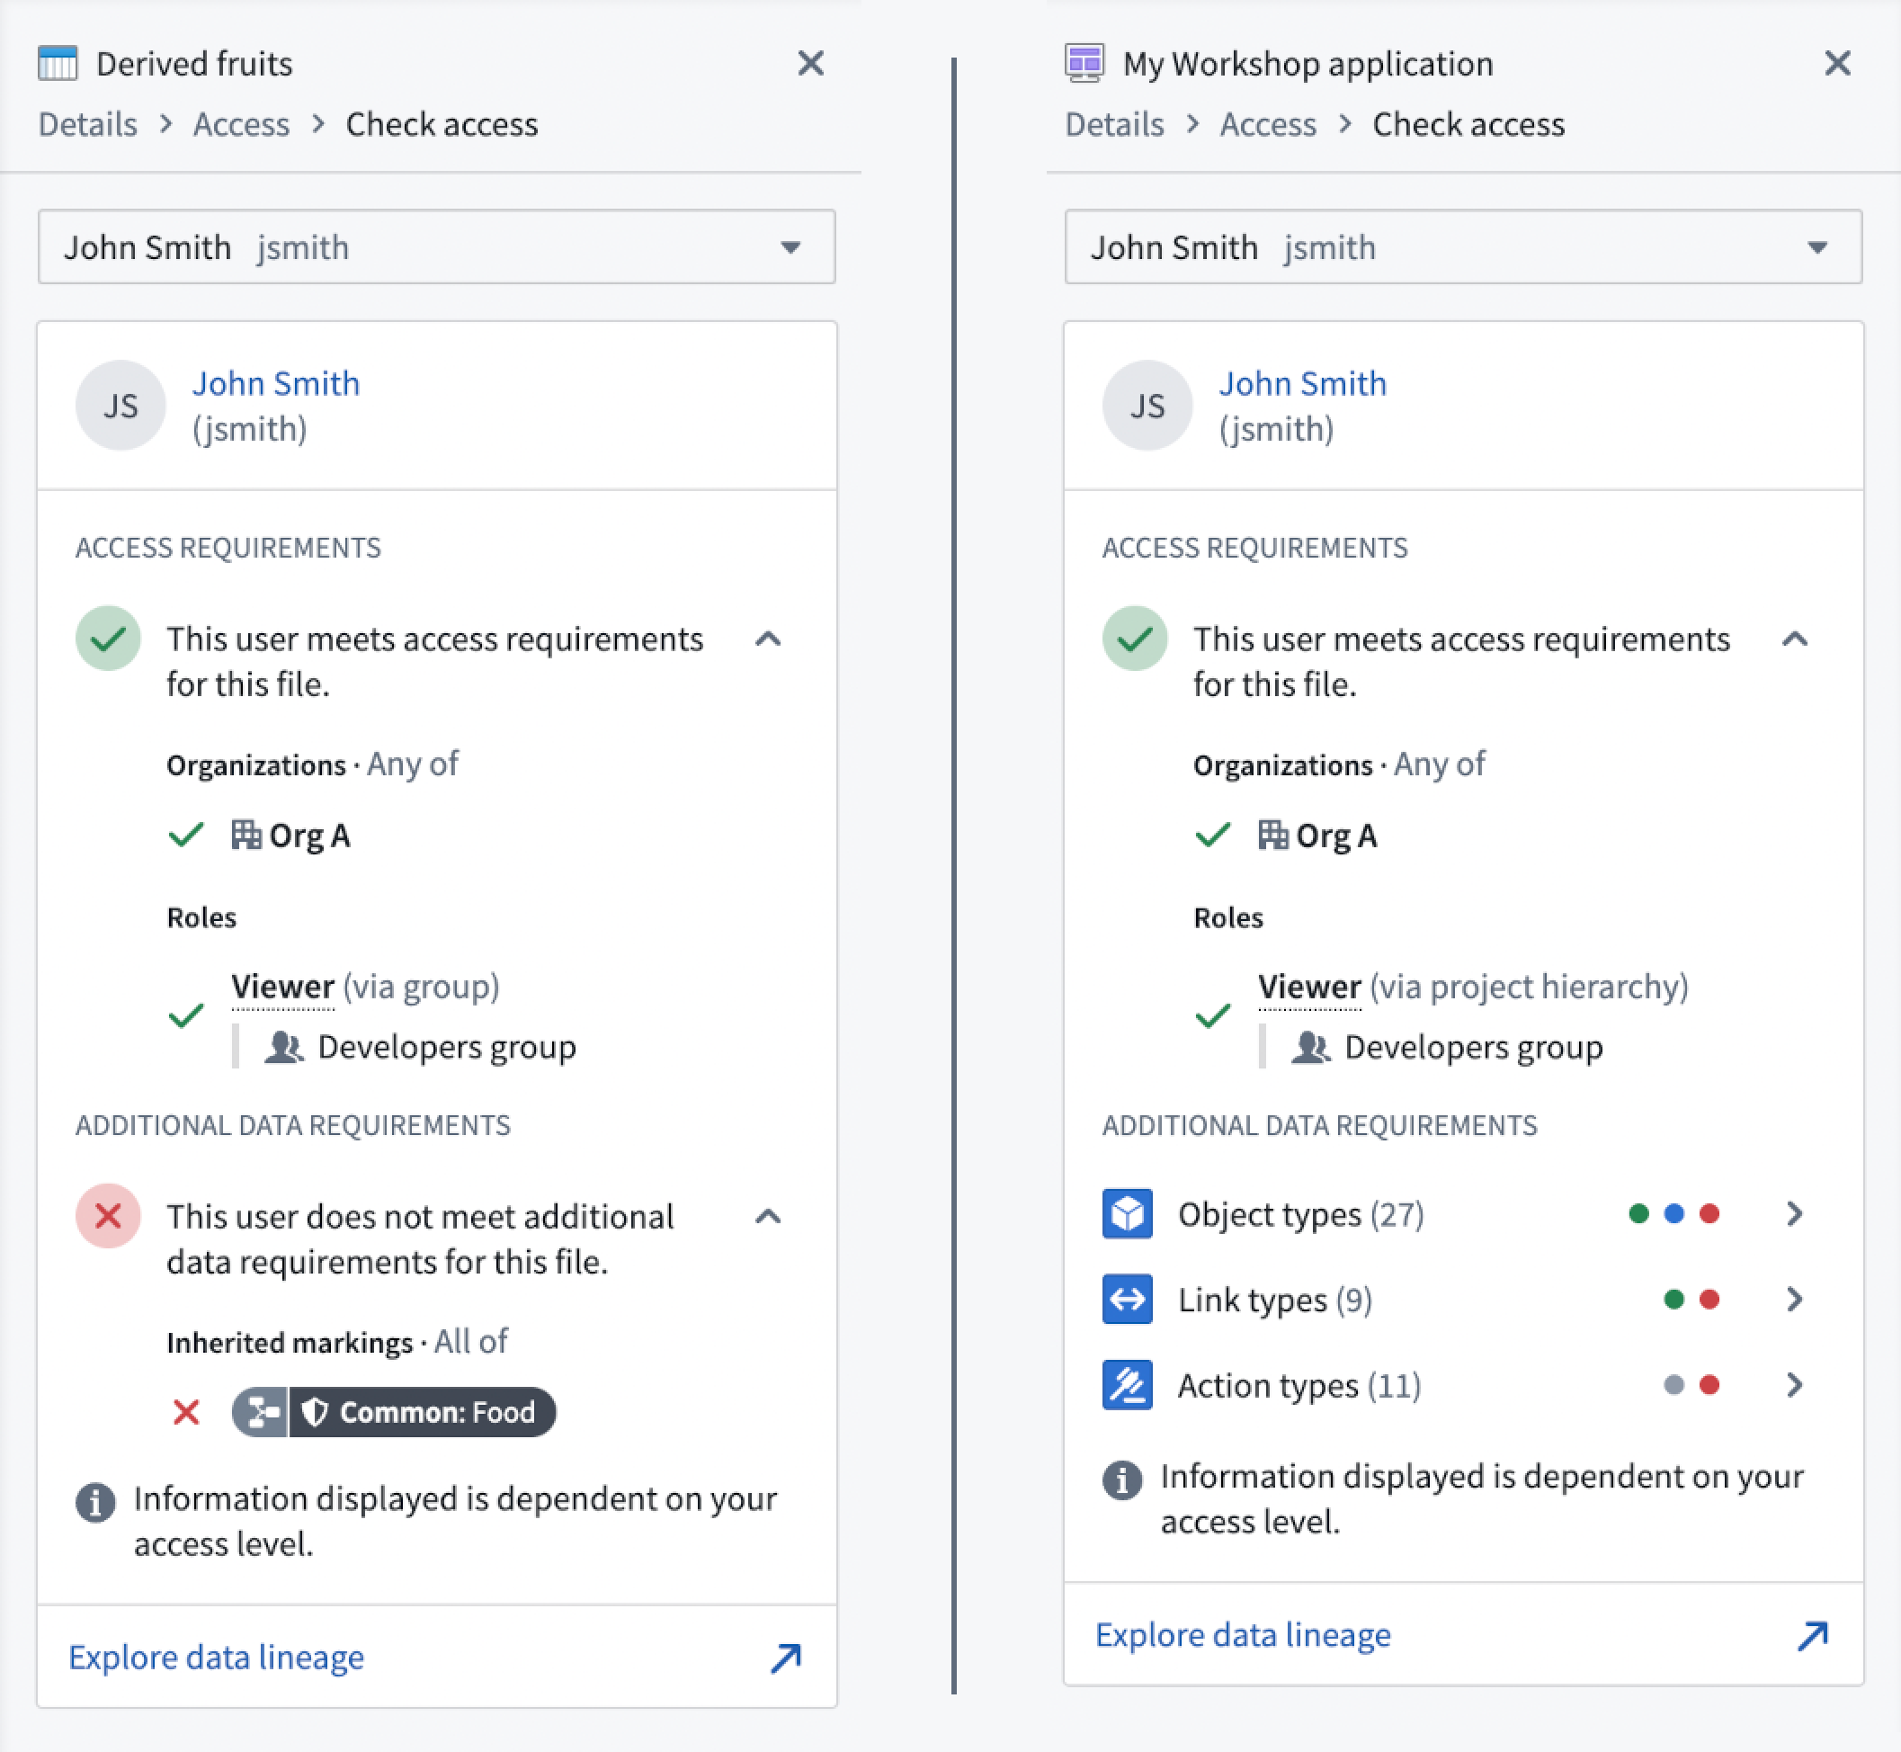Click Org A organization icon in Workshop panel
Viewport: 1901px width, 1752px height.
1272,835
